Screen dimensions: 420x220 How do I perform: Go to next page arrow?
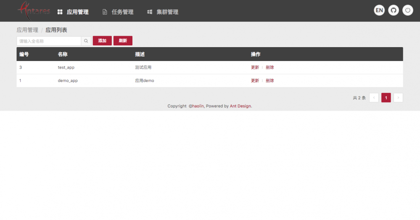click(x=398, y=98)
